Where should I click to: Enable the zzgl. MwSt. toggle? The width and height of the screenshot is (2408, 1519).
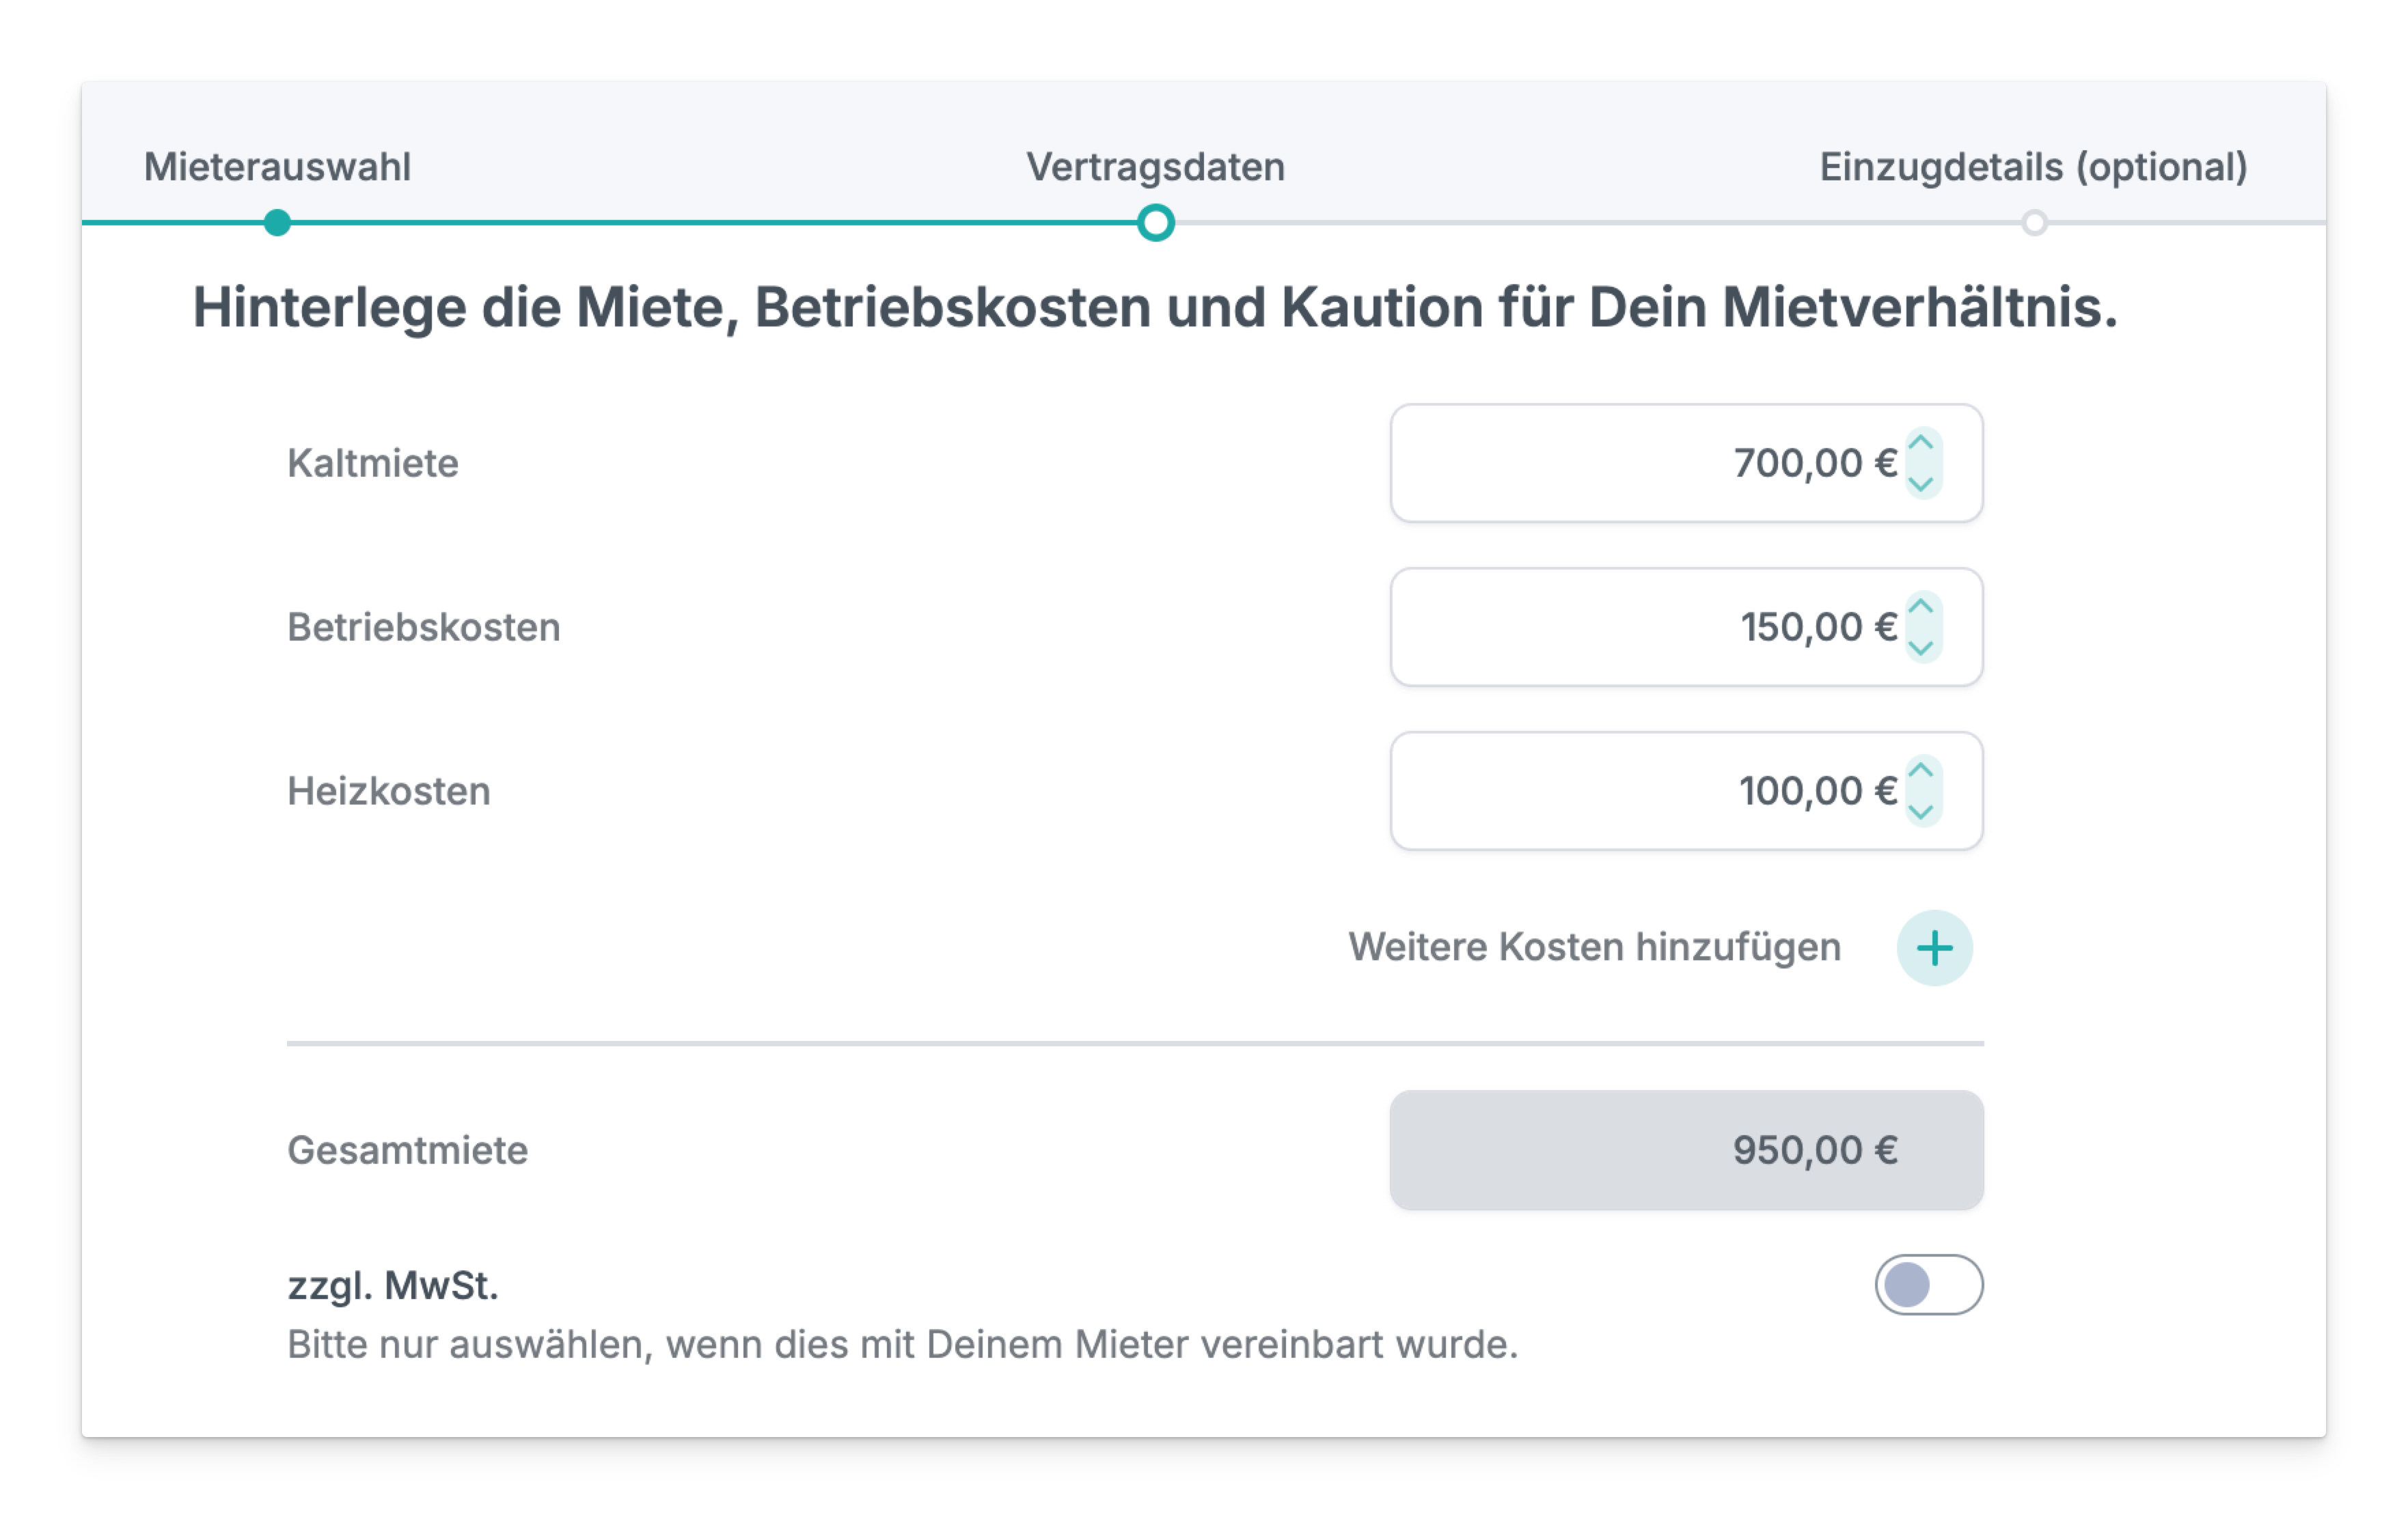click(x=1928, y=1284)
